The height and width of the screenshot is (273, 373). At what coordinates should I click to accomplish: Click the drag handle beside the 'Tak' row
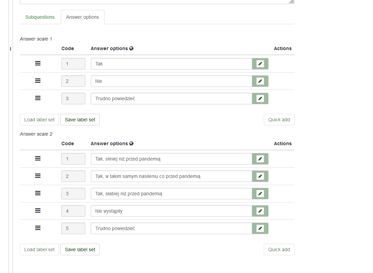point(38,63)
